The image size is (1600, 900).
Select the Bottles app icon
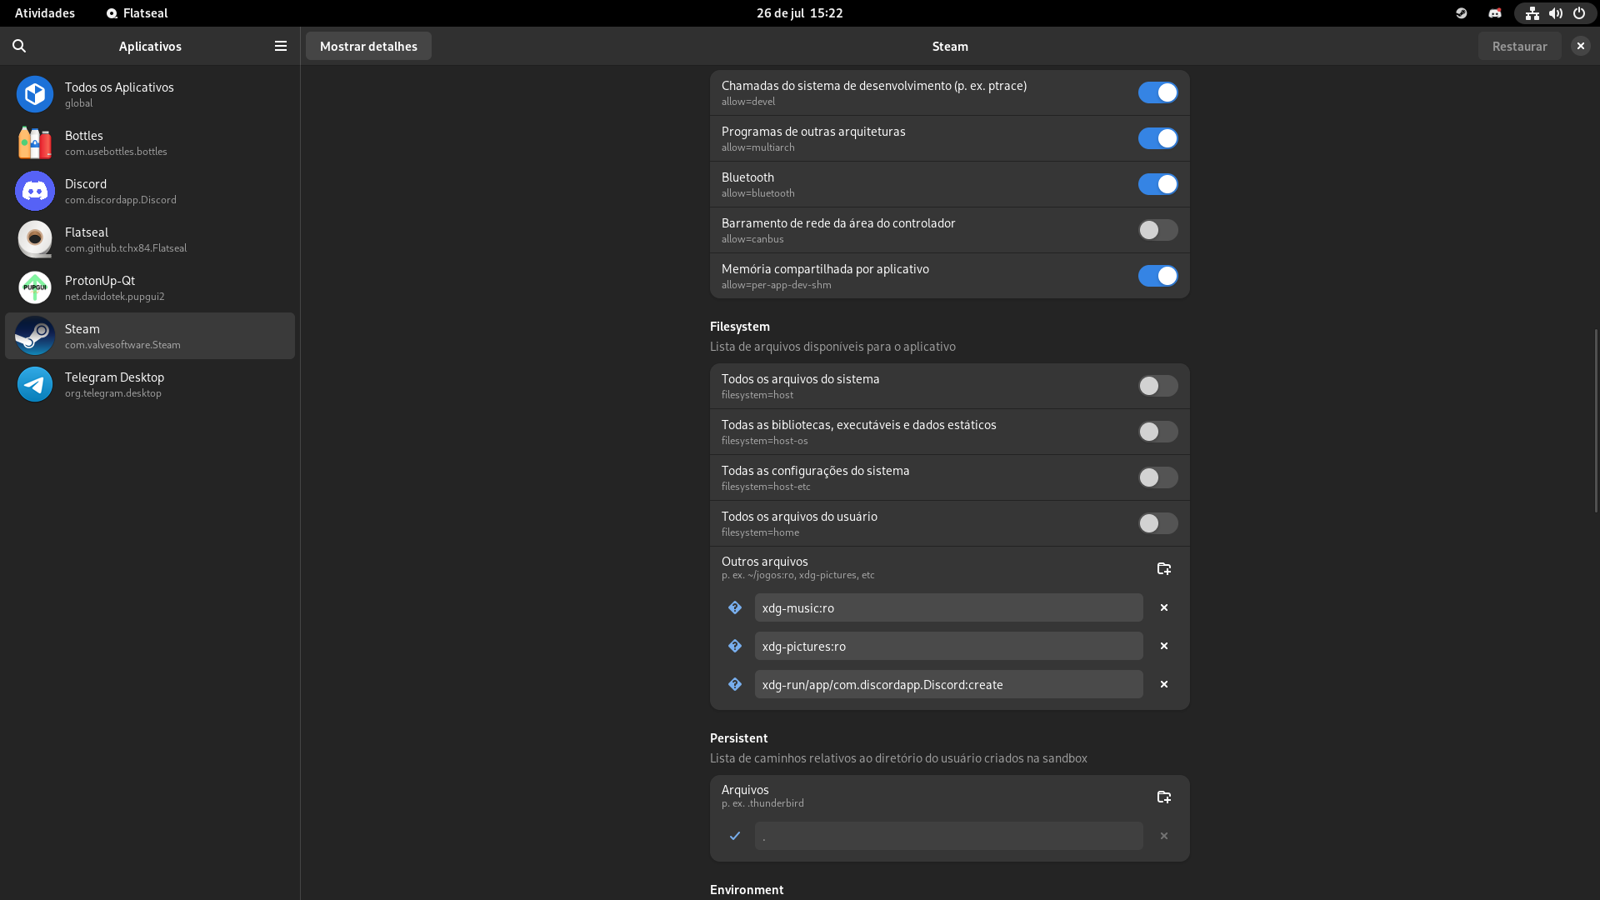click(35, 142)
